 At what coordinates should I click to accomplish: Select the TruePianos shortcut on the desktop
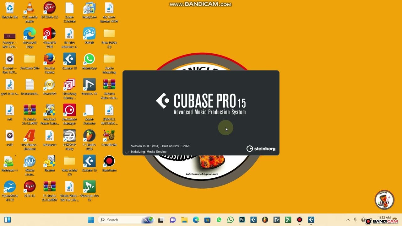[x=30, y=140]
